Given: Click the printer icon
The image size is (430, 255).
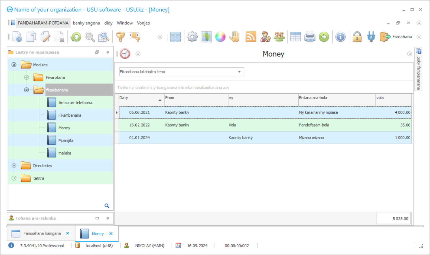Looking at the screenshot, I should (x=310, y=37).
